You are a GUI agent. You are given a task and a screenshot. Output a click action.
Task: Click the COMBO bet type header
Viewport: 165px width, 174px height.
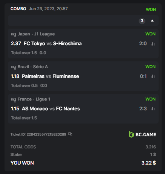[x=18, y=9]
